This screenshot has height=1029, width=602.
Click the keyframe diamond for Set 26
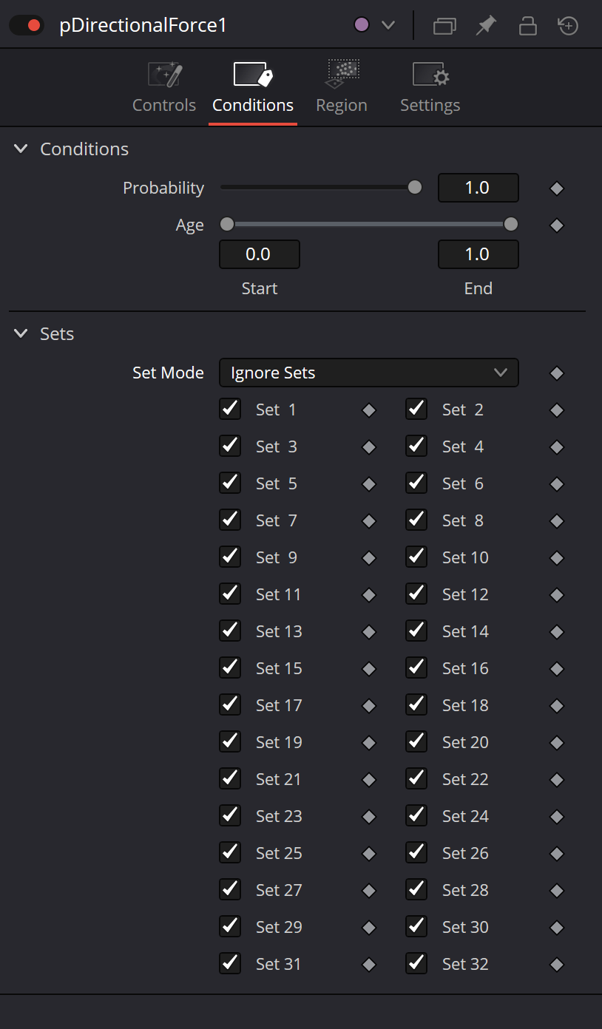[x=558, y=854]
